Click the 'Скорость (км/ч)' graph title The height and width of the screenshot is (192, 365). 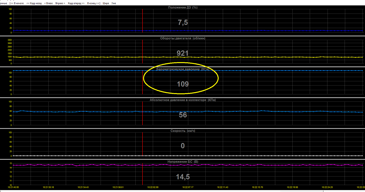[x=183, y=131]
